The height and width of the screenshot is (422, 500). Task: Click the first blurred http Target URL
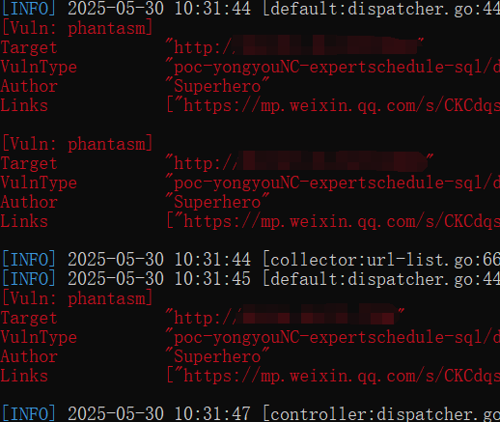tap(294, 47)
